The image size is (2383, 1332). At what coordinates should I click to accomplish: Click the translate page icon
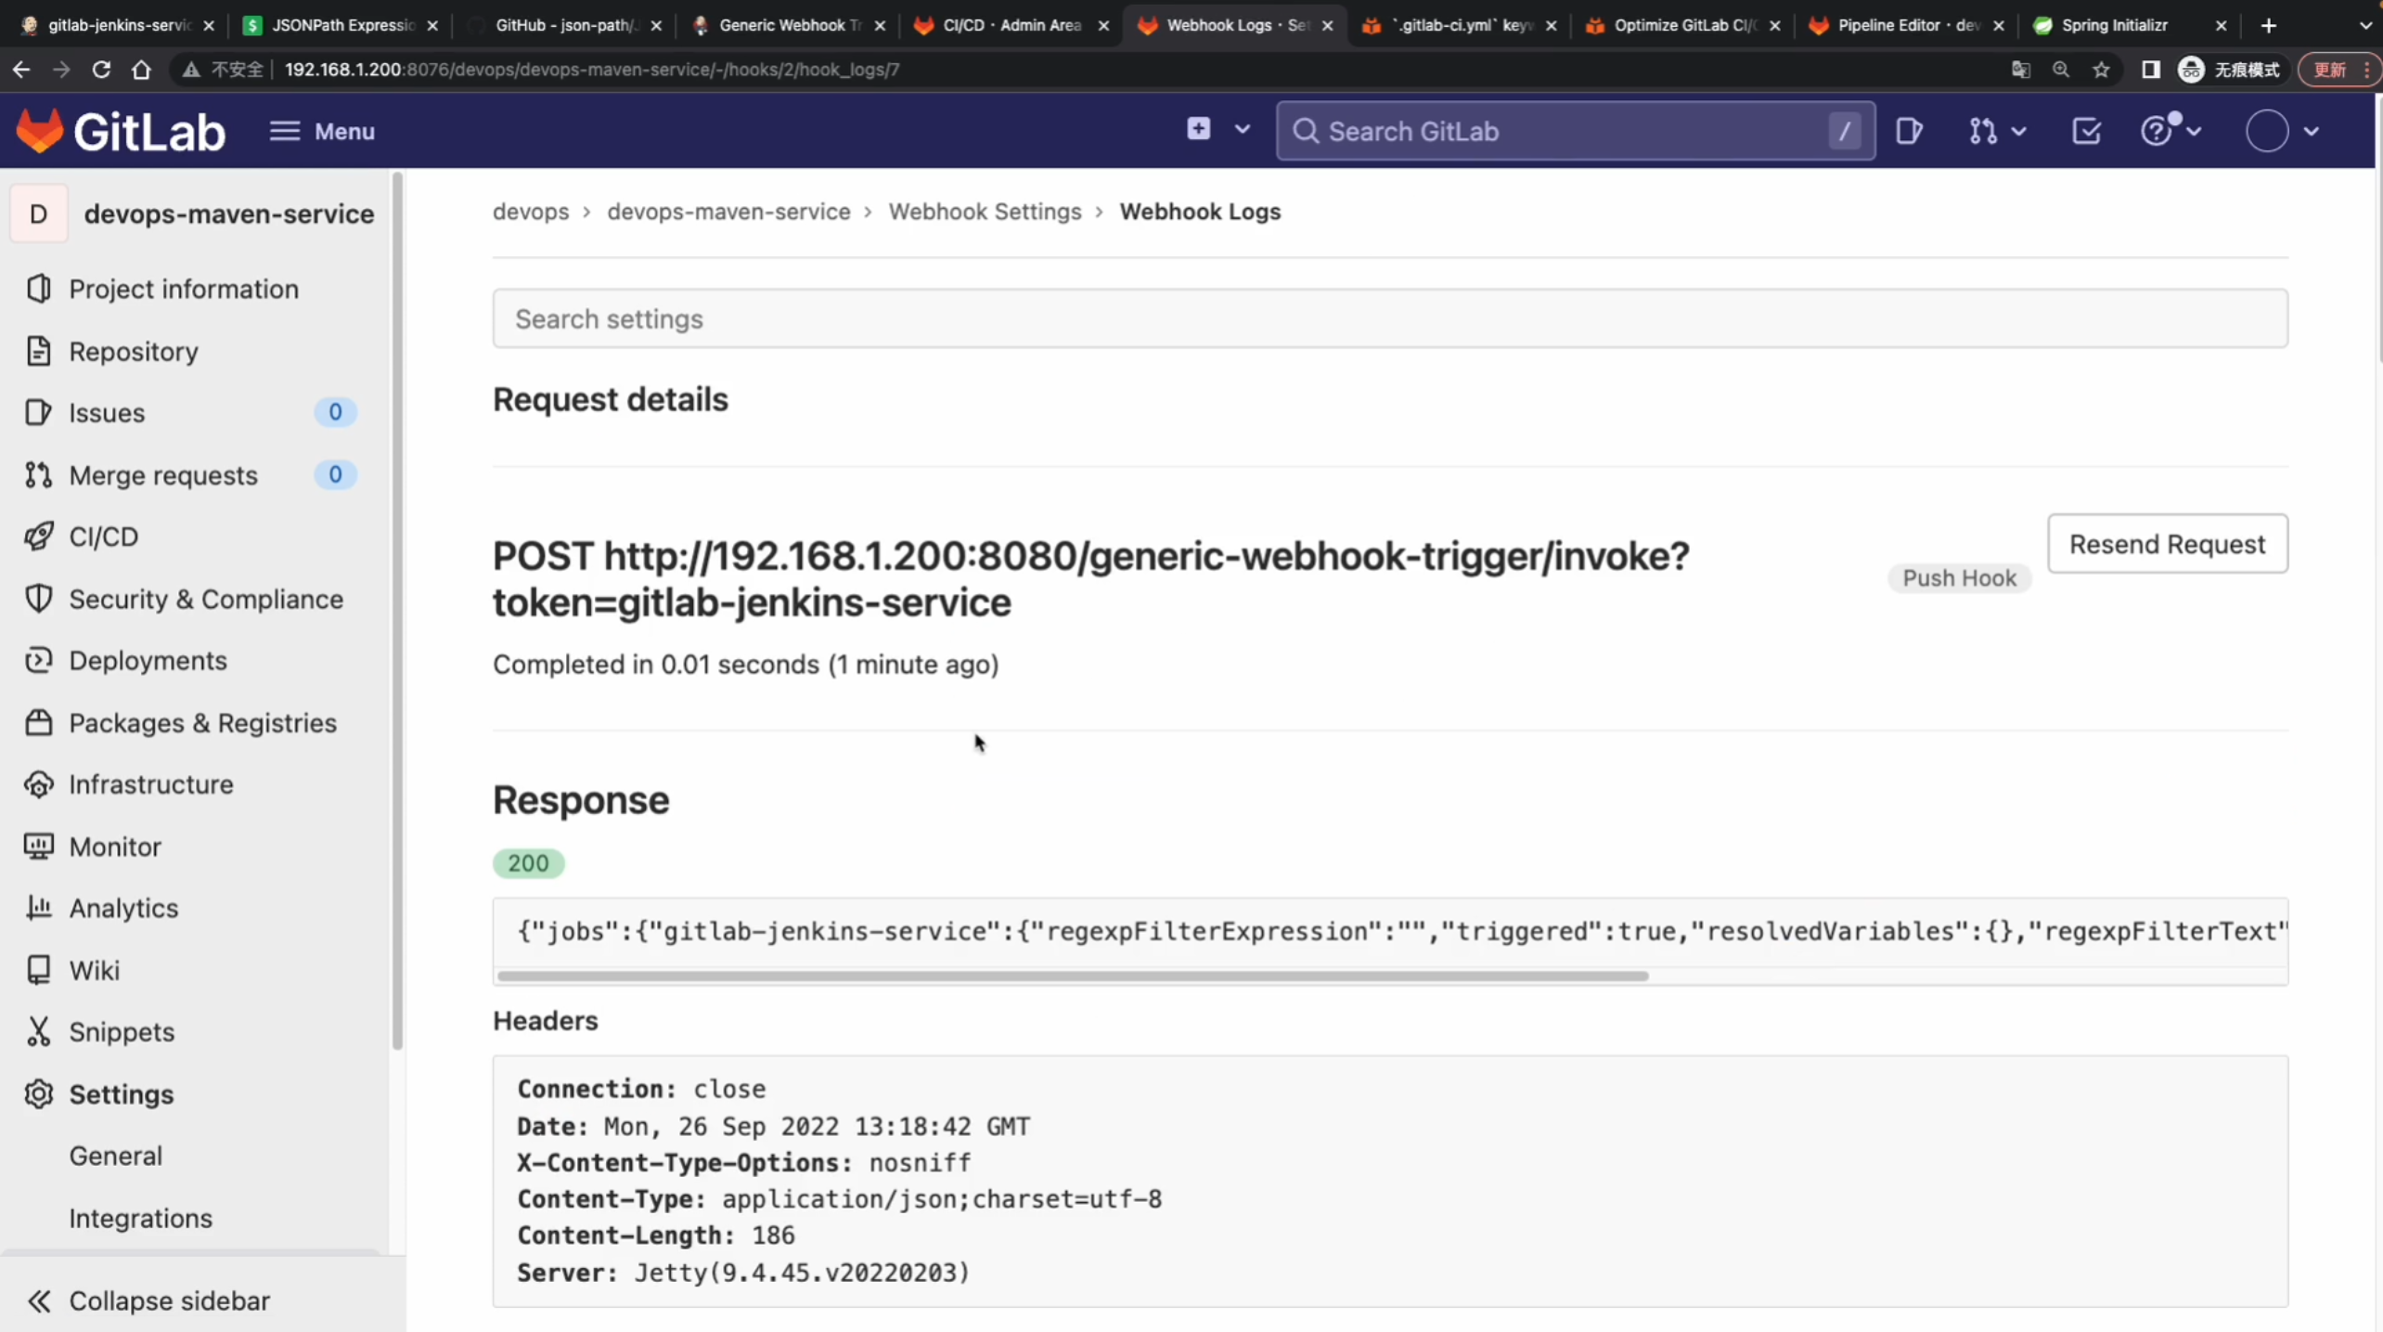tap(2020, 70)
